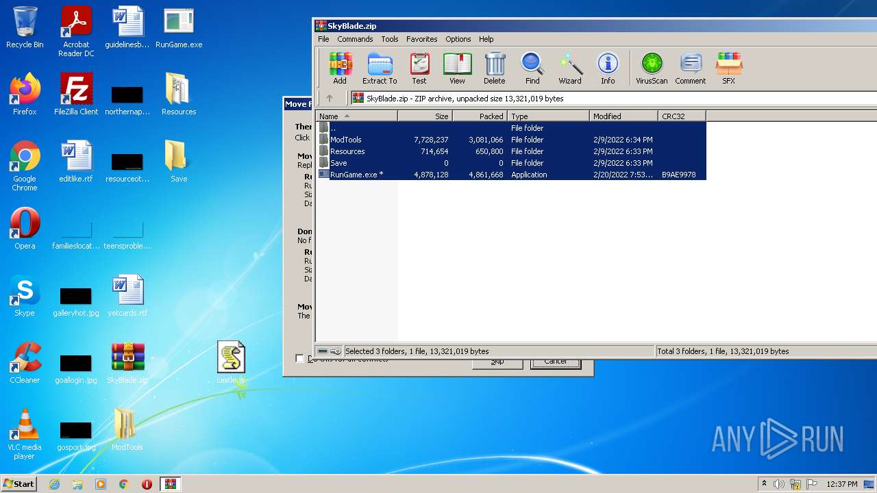Select the castle.js desktop file
This screenshot has width=877, height=493.
coord(231,363)
